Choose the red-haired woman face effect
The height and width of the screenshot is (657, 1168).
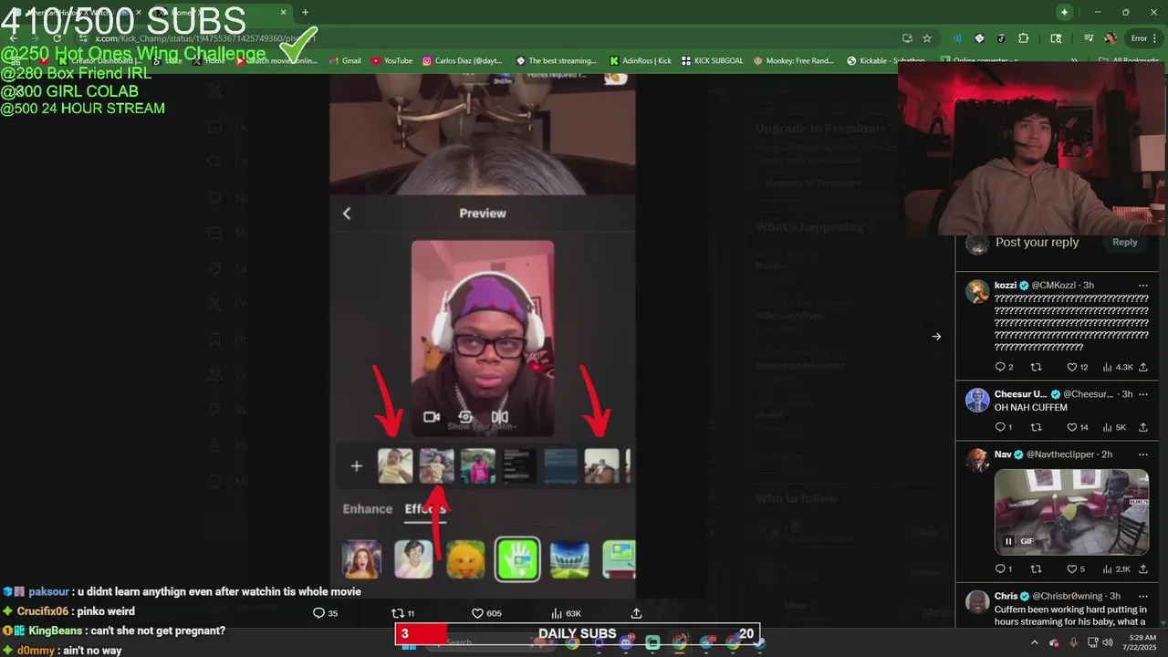[361, 559]
